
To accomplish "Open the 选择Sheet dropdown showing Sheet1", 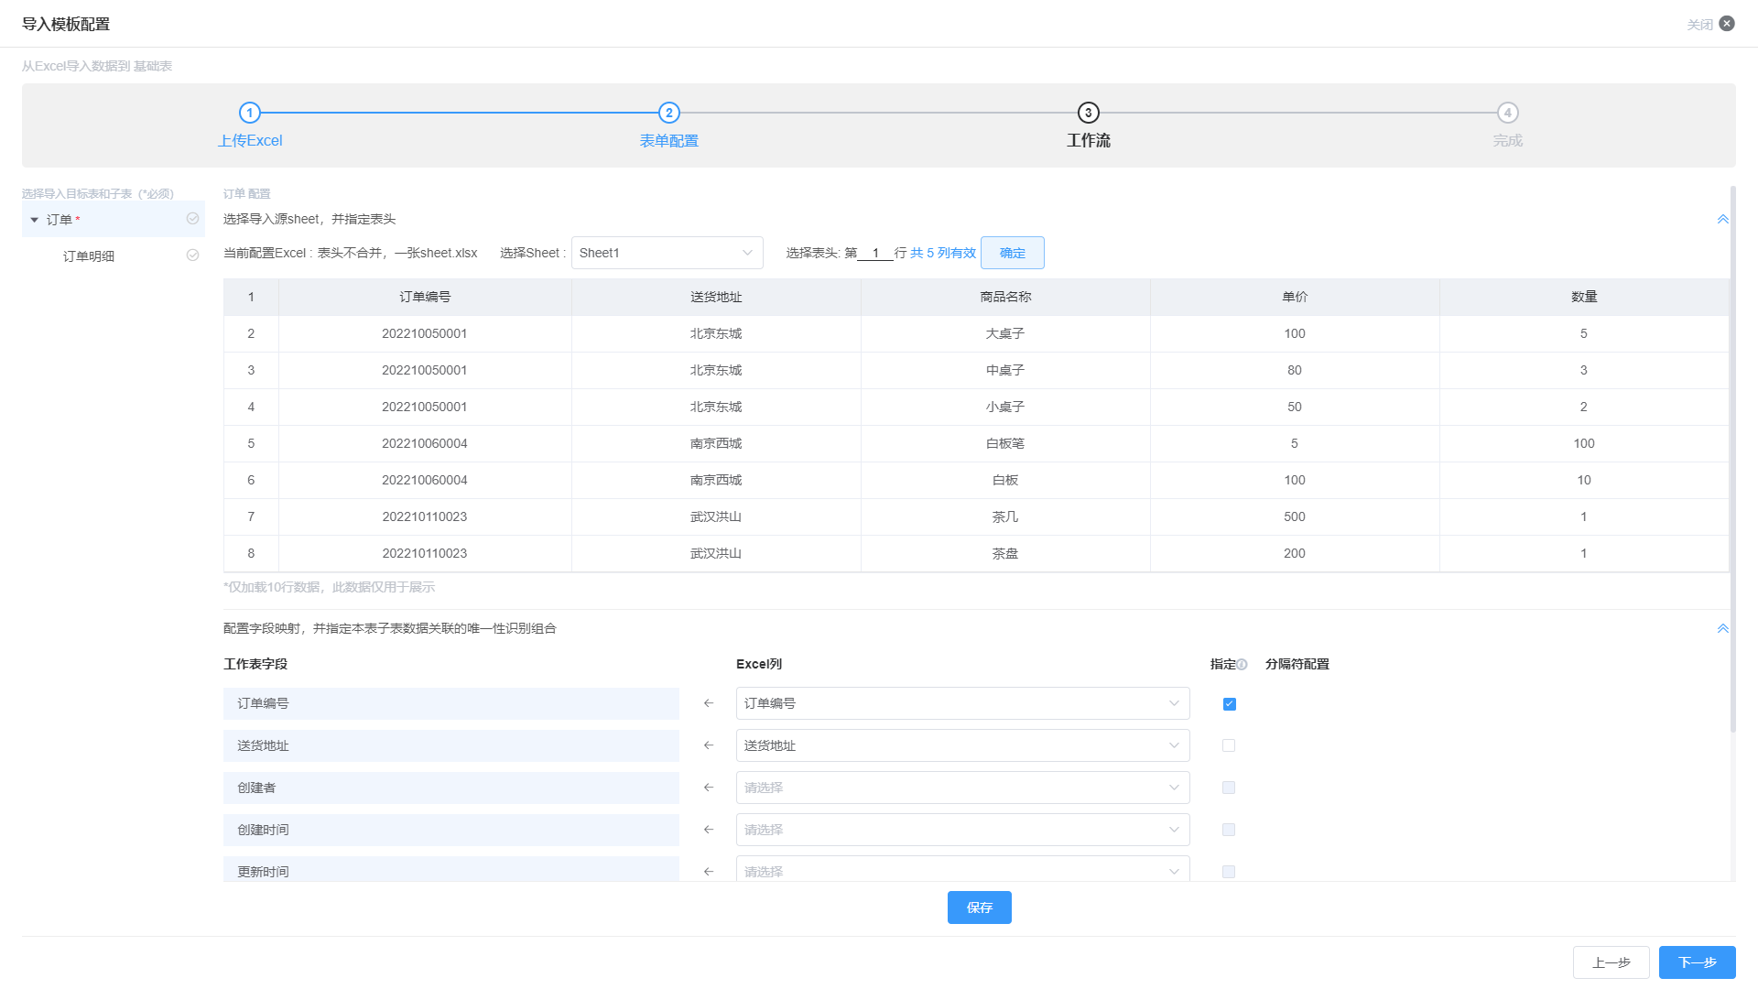I will click(667, 253).
